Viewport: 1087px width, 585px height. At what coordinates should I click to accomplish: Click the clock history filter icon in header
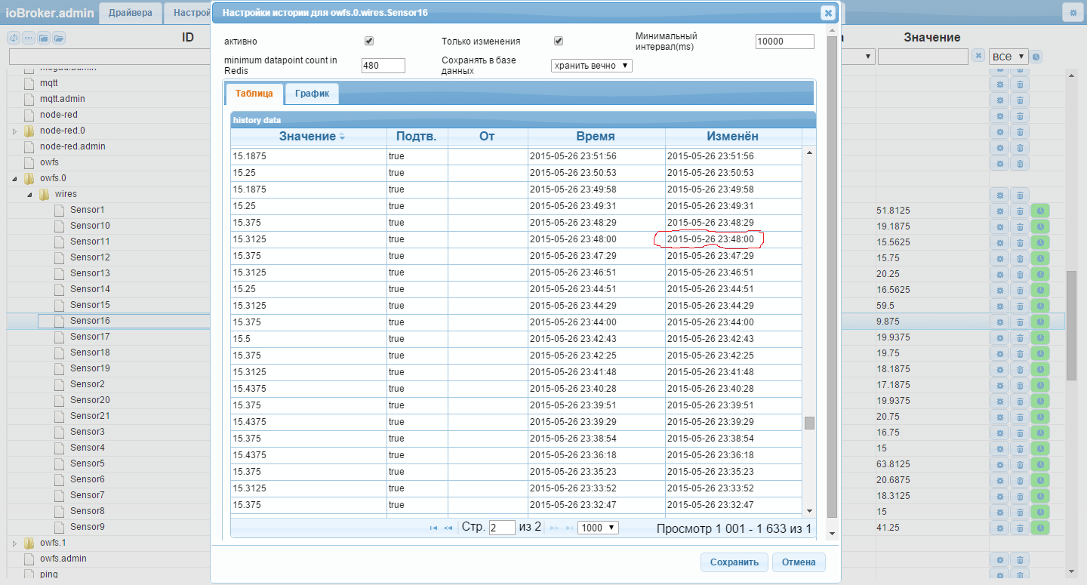pos(1036,57)
